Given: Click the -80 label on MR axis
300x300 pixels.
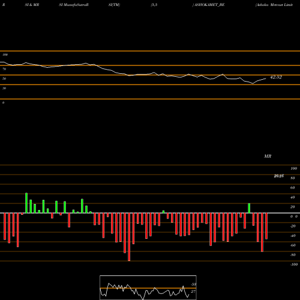Looking at the screenshot, I should coord(293,255).
